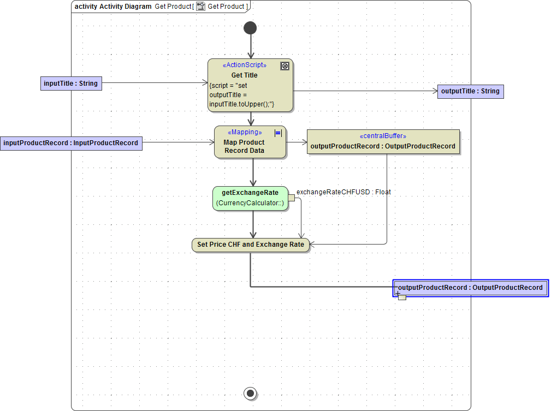Click the exchangeRateCHFUSD : Float pin label

point(343,192)
